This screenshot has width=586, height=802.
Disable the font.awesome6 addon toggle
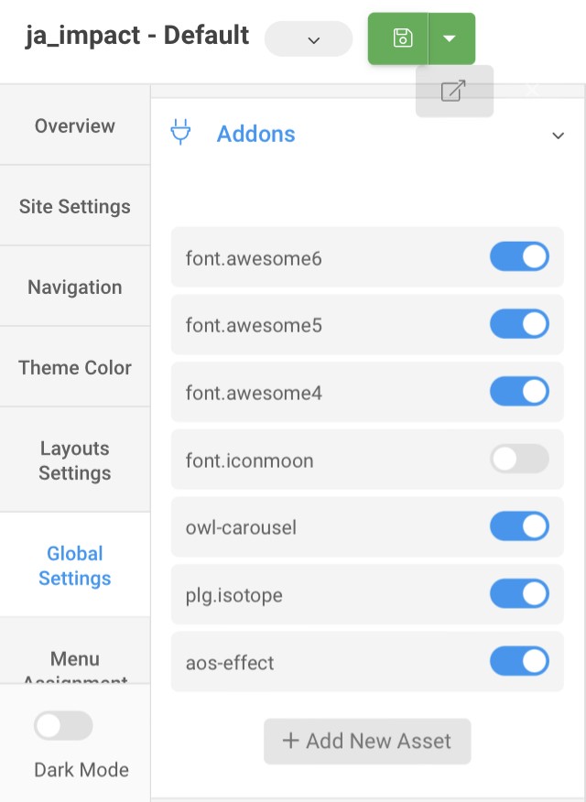click(x=519, y=257)
